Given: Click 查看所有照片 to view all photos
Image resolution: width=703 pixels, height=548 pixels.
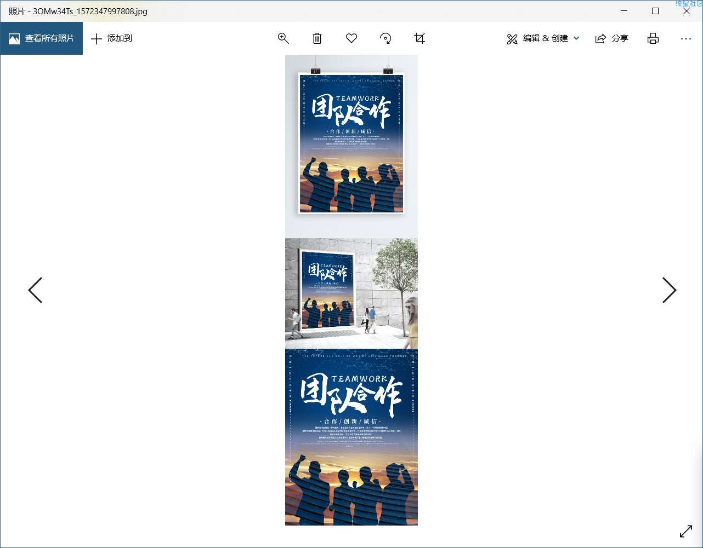Looking at the screenshot, I should 42,38.
